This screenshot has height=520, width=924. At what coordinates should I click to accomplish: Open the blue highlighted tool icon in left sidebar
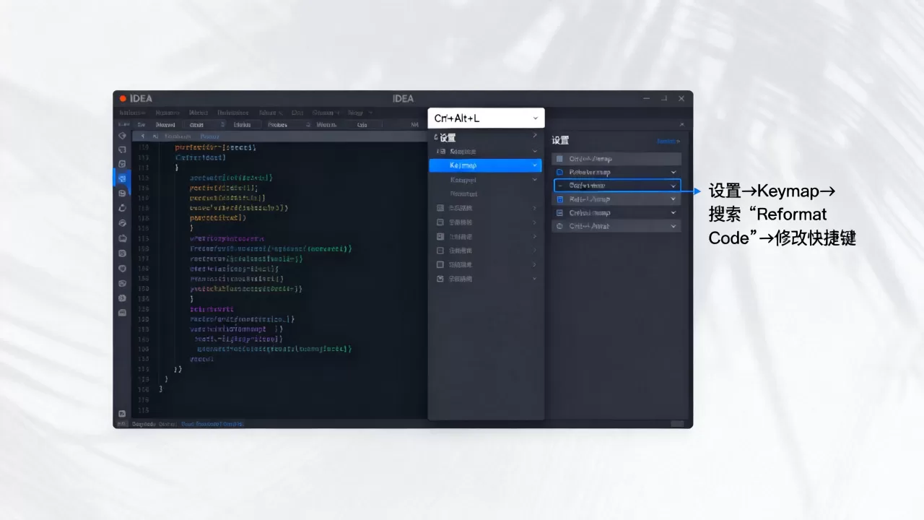coord(122,178)
